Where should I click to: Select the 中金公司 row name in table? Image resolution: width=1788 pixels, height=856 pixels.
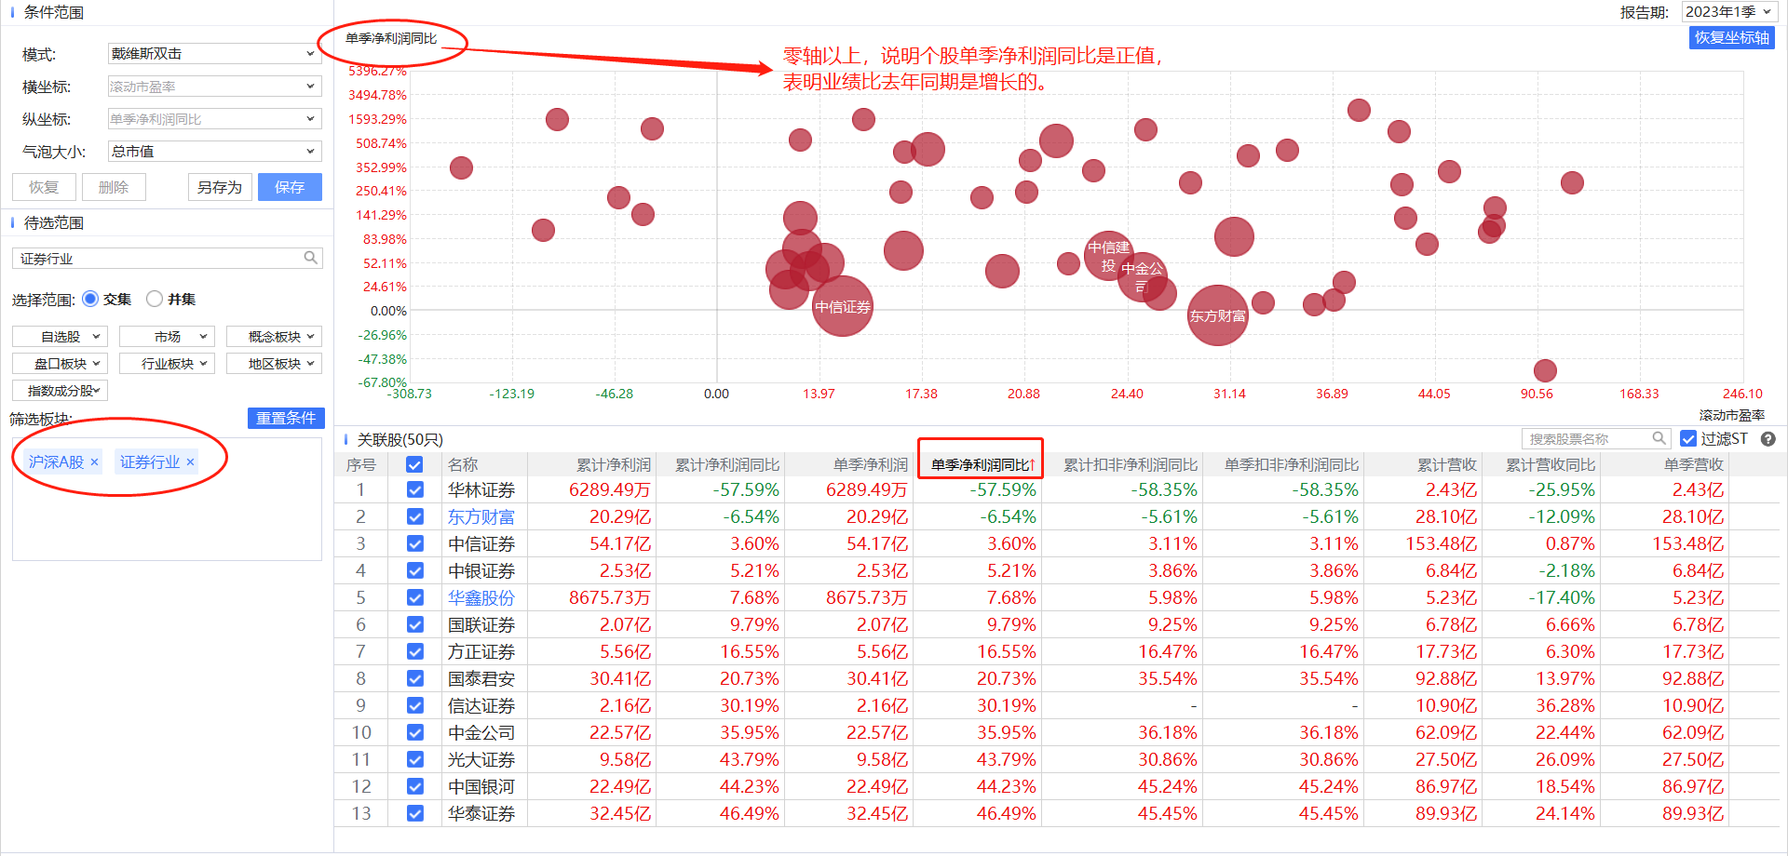click(x=481, y=732)
